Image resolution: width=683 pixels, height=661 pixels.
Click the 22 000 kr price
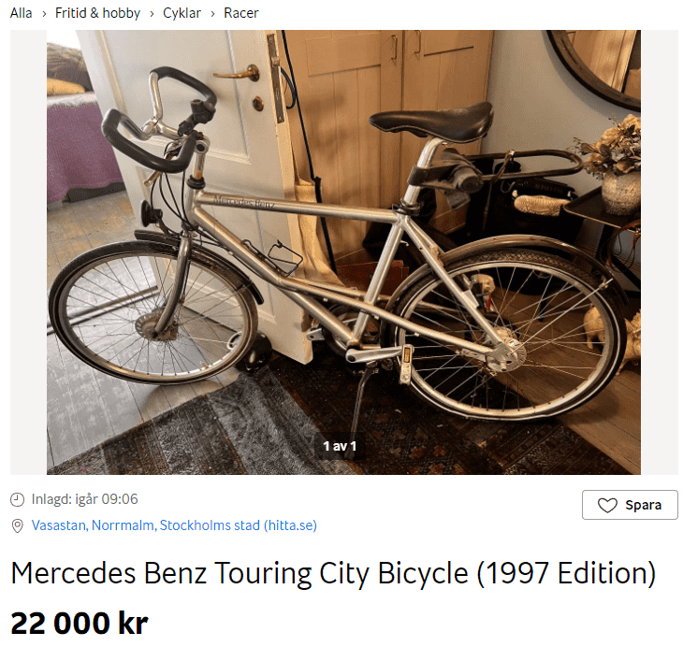(80, 624)
